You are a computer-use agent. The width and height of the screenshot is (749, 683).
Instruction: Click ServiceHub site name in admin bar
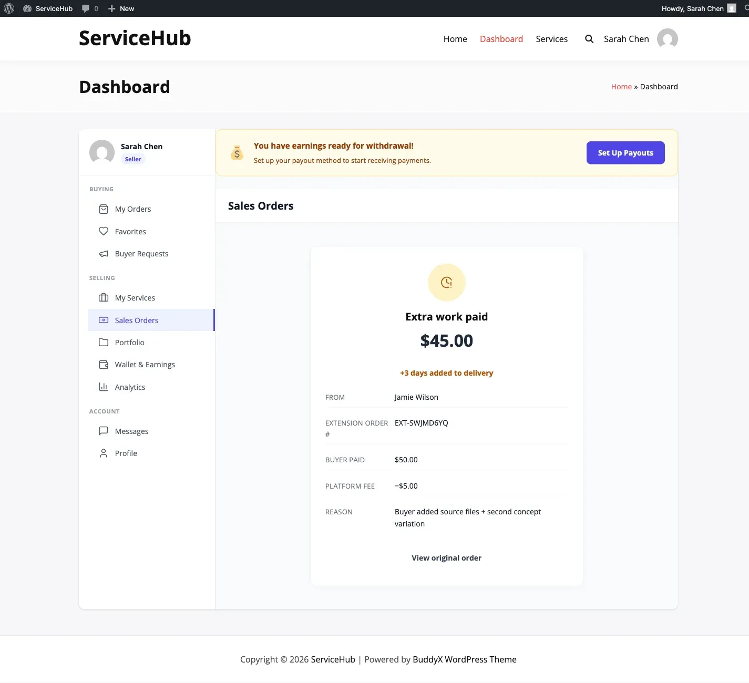pos(54,8)
